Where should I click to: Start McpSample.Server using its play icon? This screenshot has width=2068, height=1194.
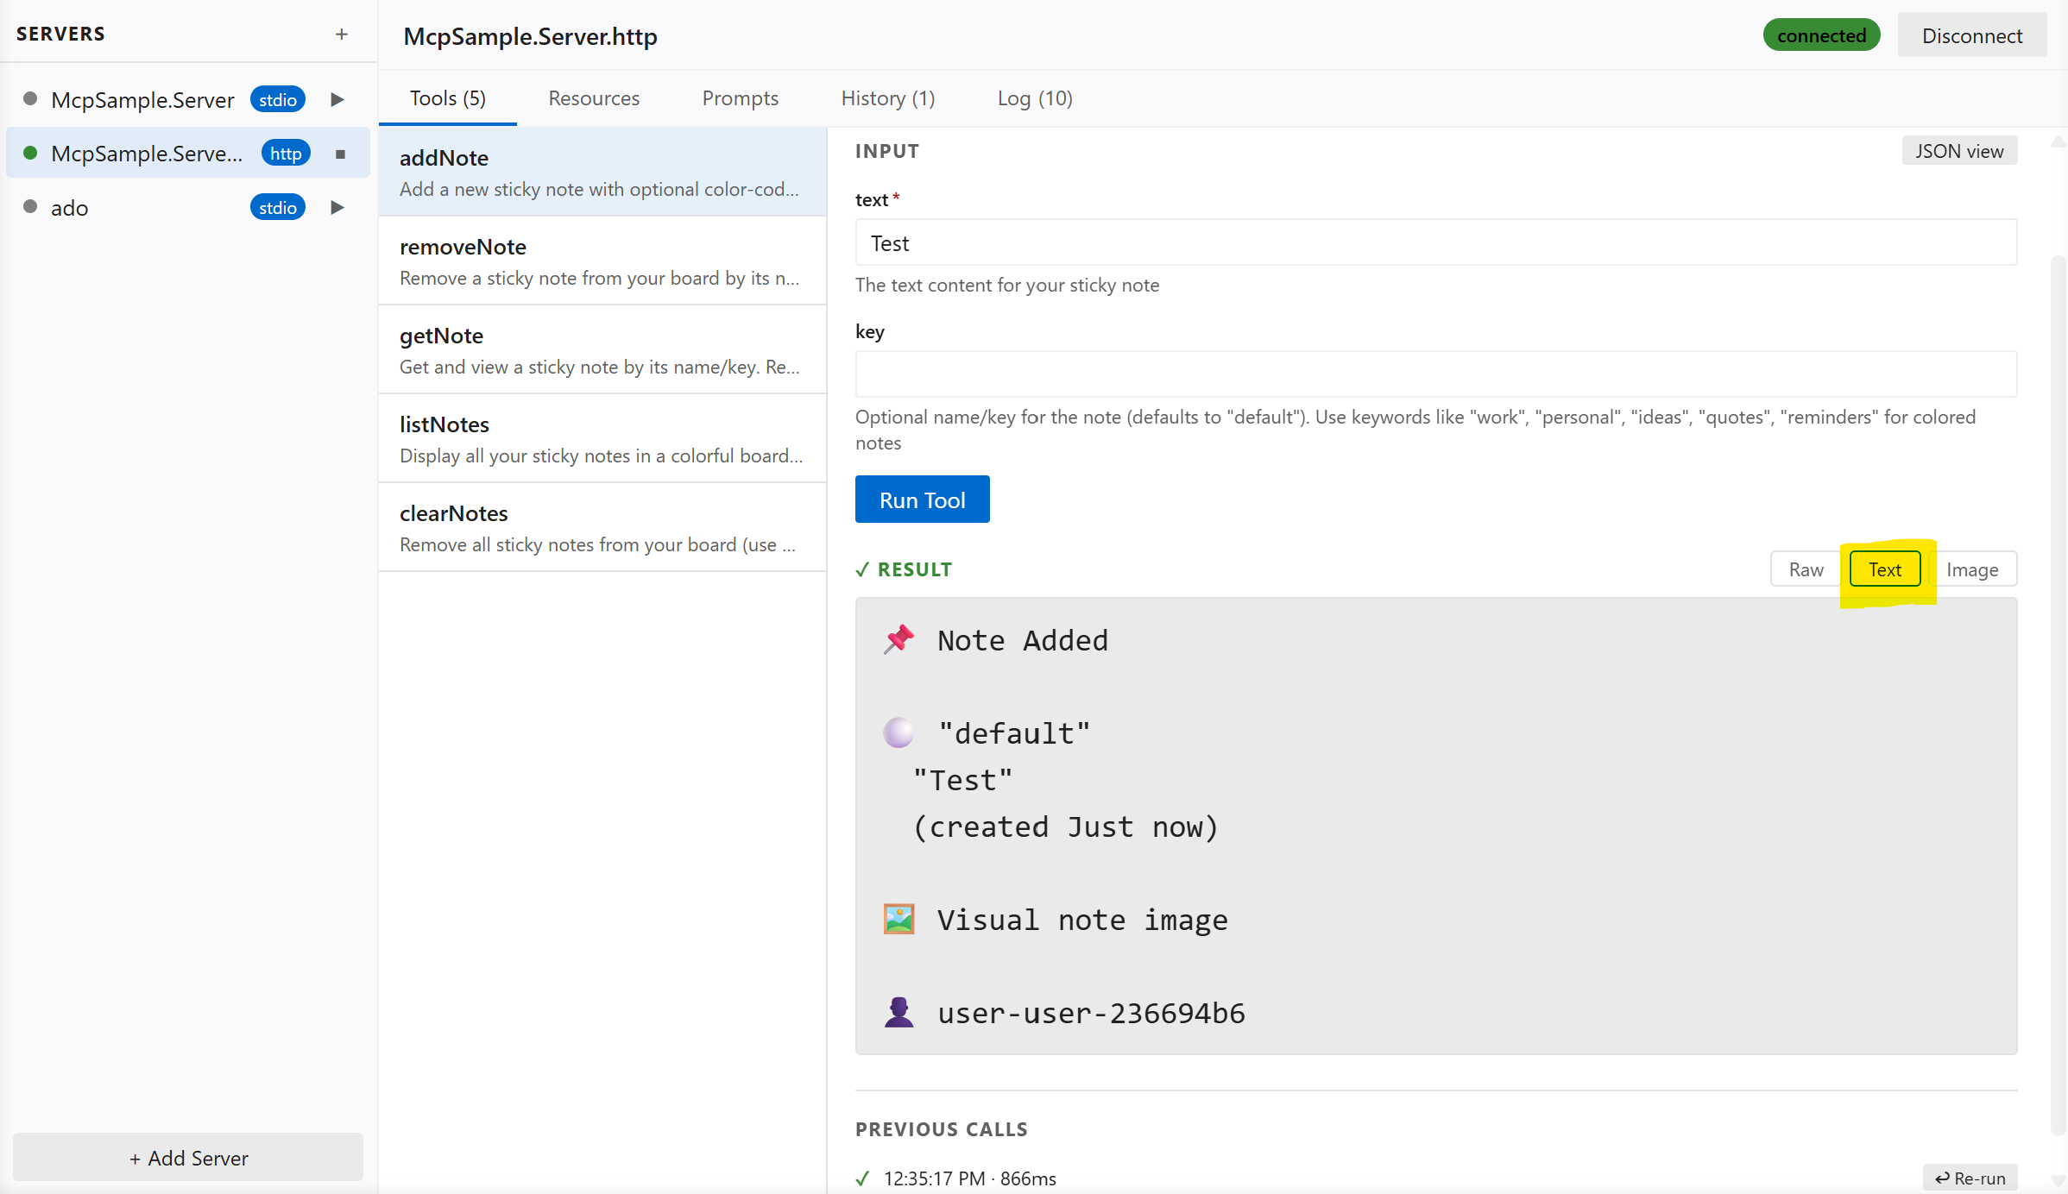coord(337,99)
